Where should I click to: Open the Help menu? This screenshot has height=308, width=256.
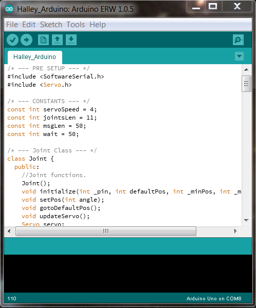(98, 25)
